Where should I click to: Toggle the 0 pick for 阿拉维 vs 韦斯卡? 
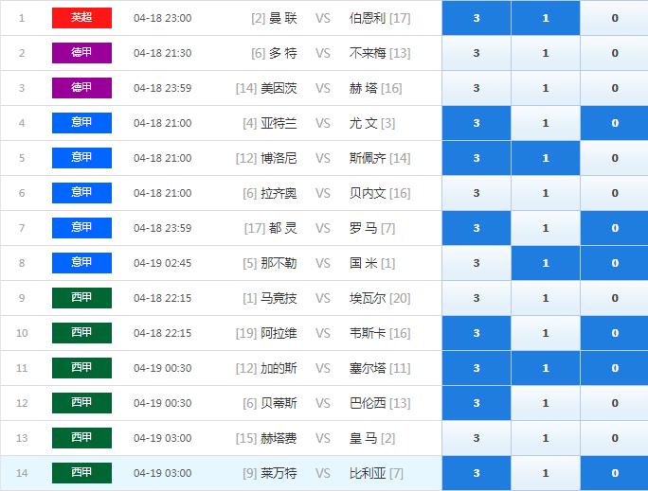[x=615, y=333]
